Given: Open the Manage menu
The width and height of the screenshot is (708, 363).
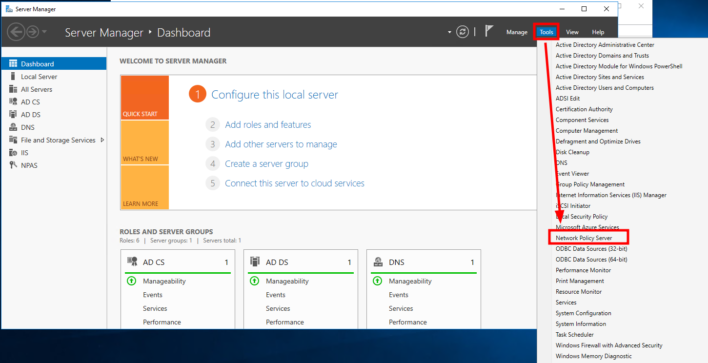Looking at the screenshot, I should point(517,32).
